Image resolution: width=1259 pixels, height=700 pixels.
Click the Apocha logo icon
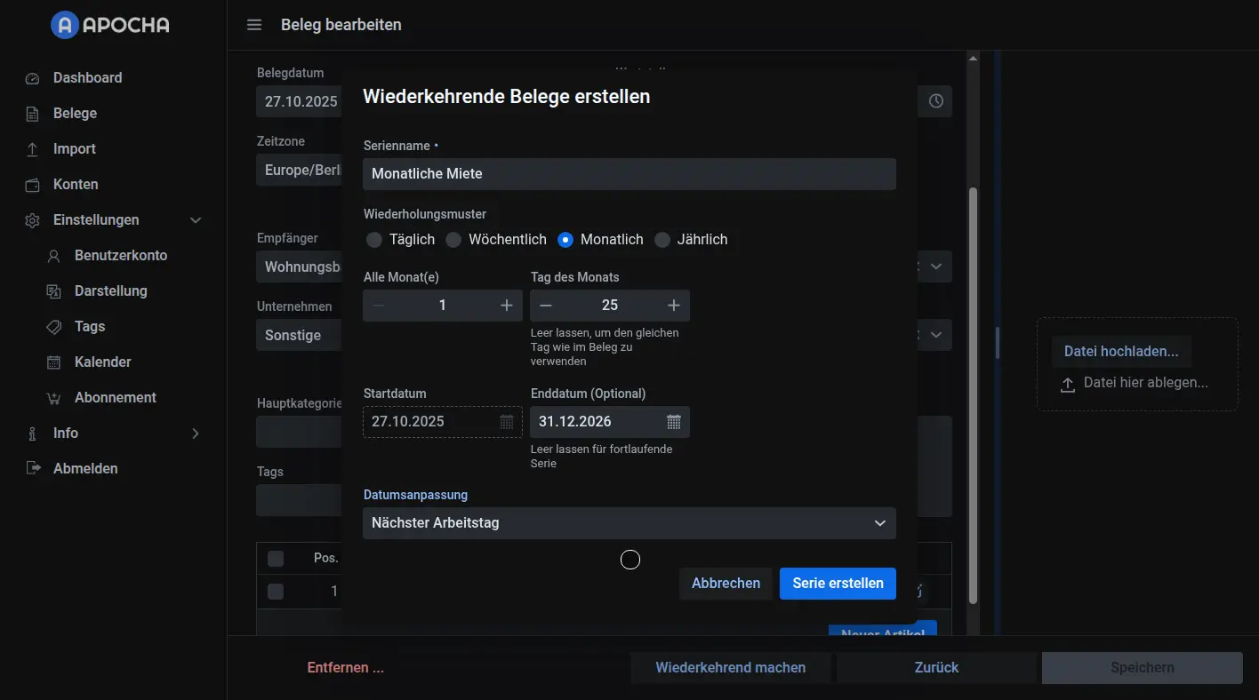tap(65, 25)
